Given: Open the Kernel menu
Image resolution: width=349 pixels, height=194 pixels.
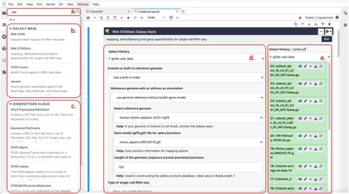Looking at the screenshot, I should click(x=50, y=4).
